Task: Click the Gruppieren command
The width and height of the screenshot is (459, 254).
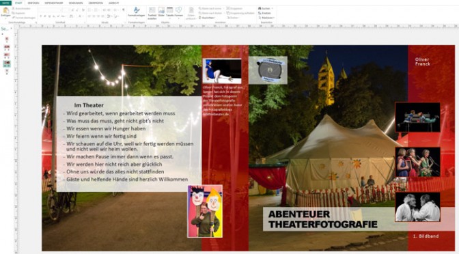Action: click(234, 9)
